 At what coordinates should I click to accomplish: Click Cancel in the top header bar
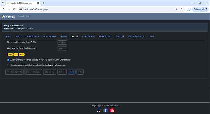coord(21,17)
